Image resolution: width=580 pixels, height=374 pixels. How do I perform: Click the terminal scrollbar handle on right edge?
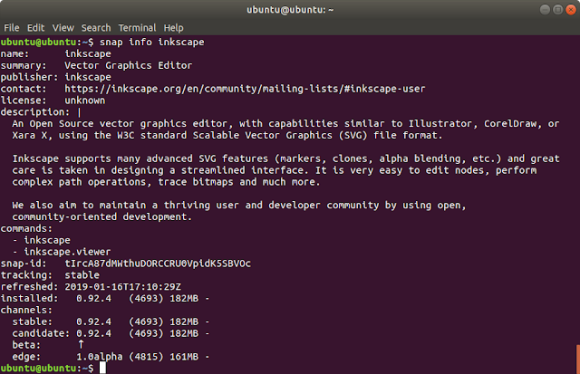[578, 360]
